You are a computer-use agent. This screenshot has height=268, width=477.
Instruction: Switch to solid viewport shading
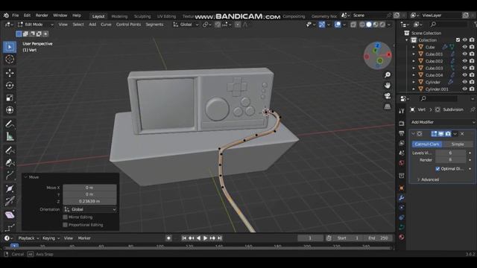point(369,25)
